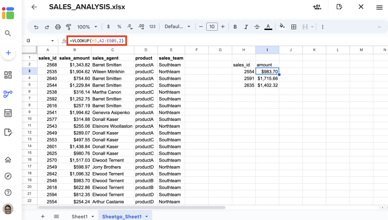The height and width of the screenshot is (220, 388).
Task: Click the merge cells icon
Action: point(305,27)
